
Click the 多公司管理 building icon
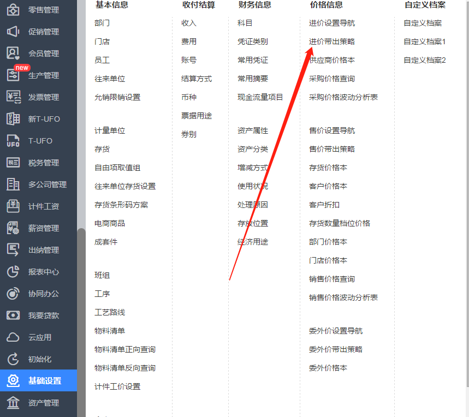[x=13, y=184]
